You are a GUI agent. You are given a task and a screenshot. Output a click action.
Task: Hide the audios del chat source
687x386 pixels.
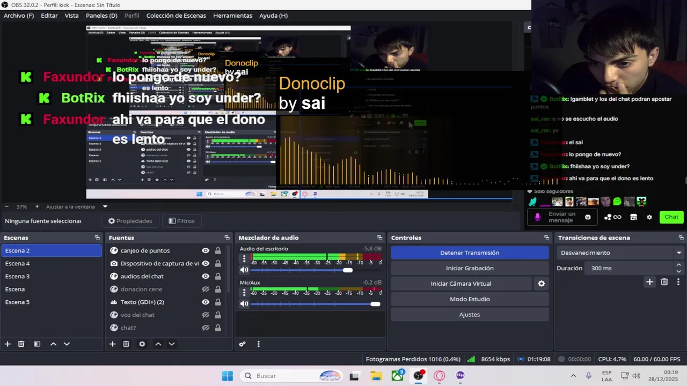pyautogui.click(x=206, y=276)
